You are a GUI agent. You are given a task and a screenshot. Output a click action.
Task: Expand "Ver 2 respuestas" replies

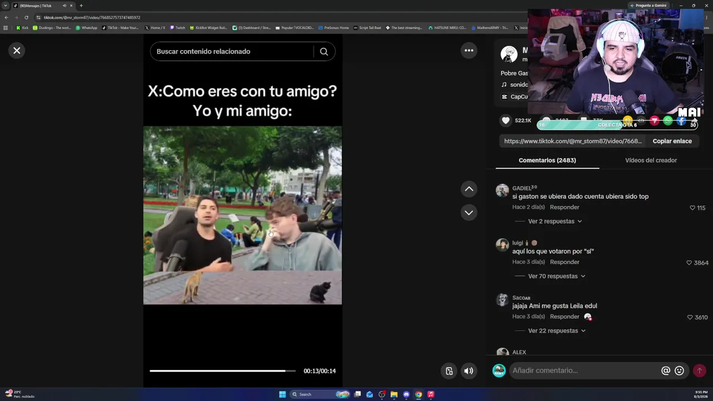click(x=555, y=221)
